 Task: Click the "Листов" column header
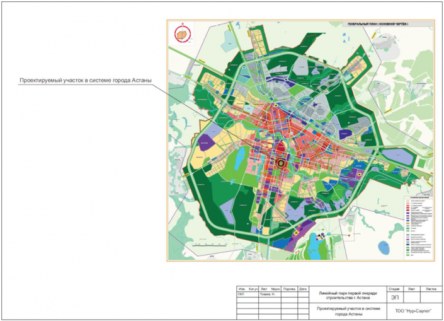point(431,288)
